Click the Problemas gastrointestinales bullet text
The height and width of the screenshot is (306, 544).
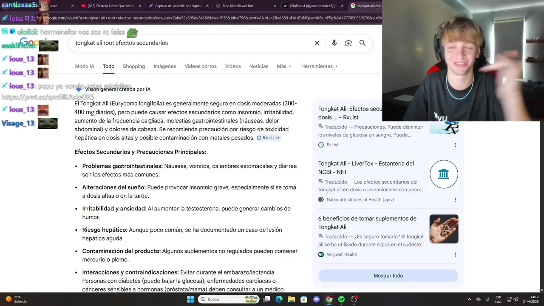pos(190,170)
